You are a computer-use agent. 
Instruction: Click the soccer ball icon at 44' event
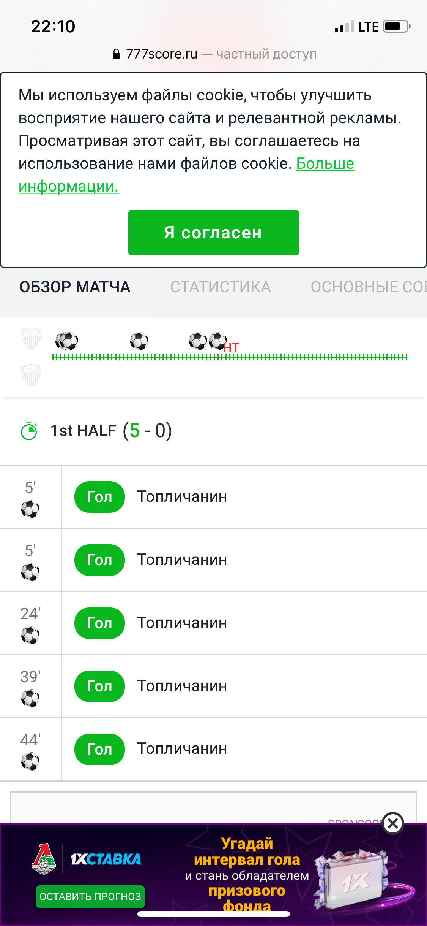click(30, 761)
